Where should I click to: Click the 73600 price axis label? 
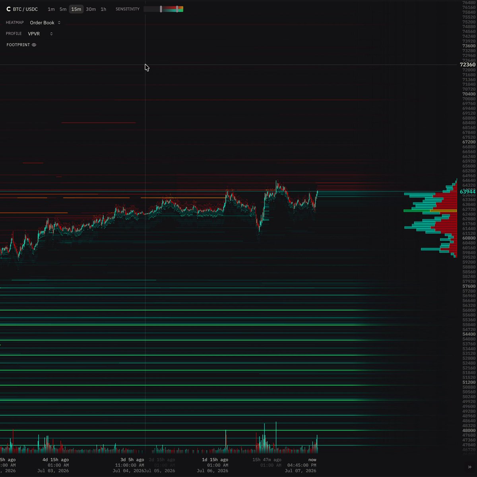coord(469,46)
